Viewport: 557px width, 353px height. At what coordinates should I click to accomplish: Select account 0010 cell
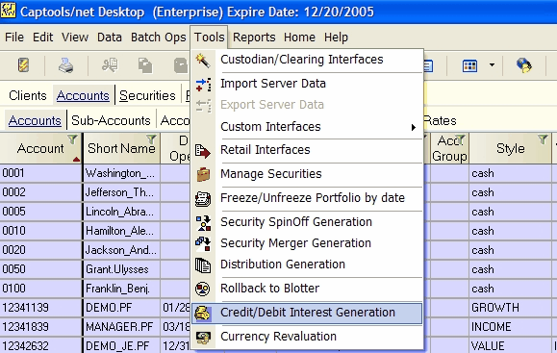40,231
